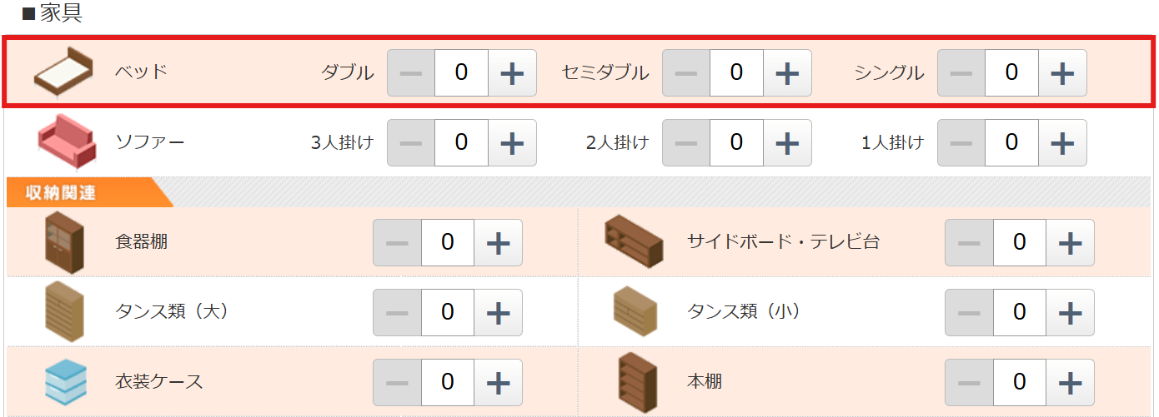Screen dimensions: 1159x417
Task: Increase ダブル bed quantity with plus
Action: 512,73
